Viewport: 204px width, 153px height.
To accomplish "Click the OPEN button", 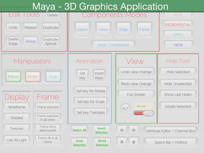I will (x=178, y=35).
